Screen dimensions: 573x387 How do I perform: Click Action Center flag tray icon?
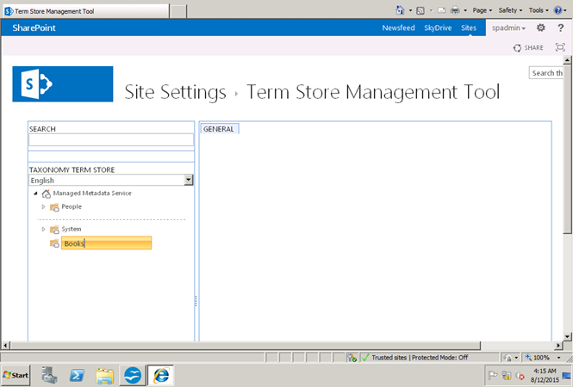pyautogui.click(x=493, y=375)
